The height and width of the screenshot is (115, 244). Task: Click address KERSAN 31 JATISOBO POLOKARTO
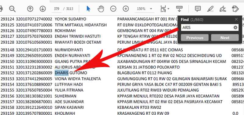click(x=149, y=67)
